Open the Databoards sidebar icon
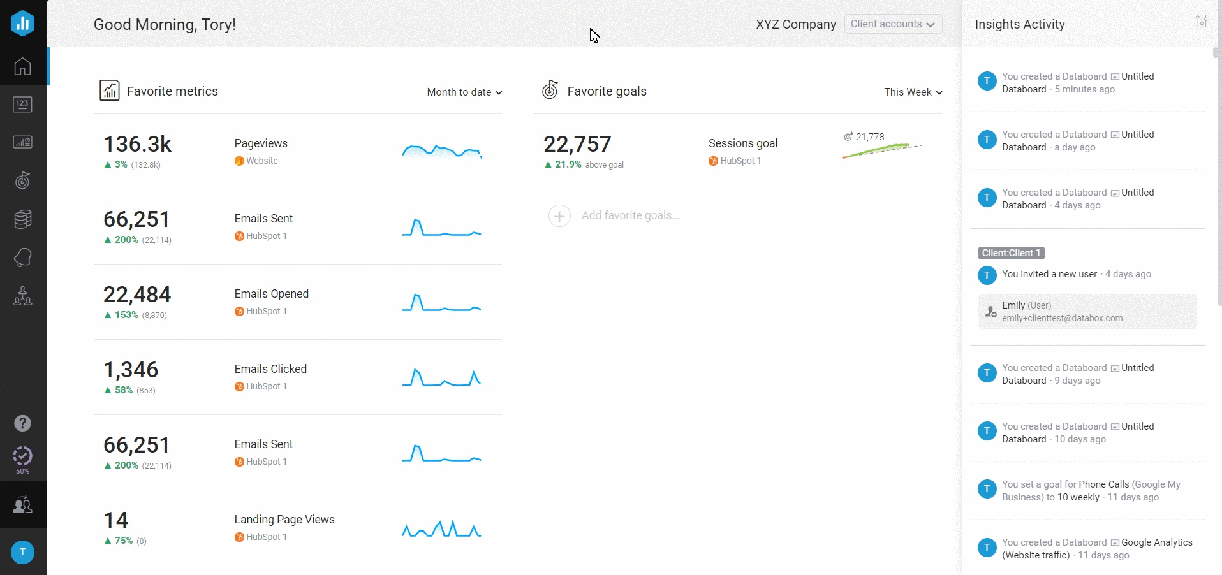 (22, 142)
